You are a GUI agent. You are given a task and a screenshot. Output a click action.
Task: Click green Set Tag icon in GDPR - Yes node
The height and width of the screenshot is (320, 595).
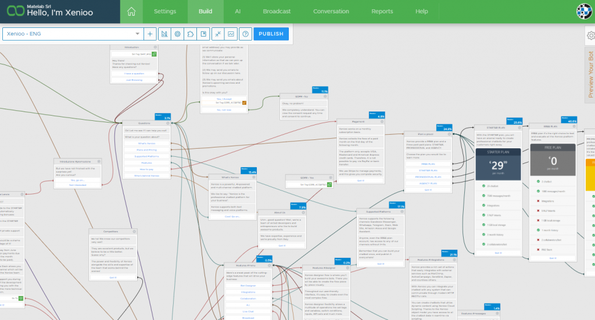(329, 185)
